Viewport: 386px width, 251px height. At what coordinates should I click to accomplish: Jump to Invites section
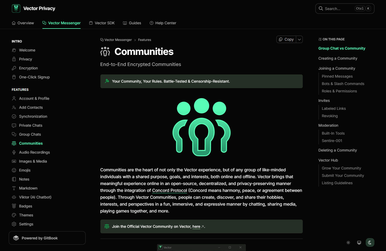tap(324, 101)
